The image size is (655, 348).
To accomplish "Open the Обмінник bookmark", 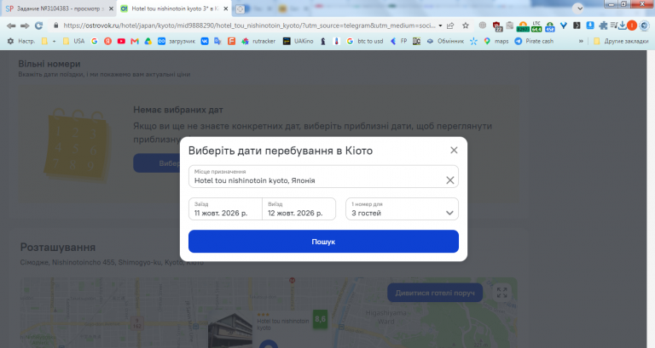I will point(445,41).
